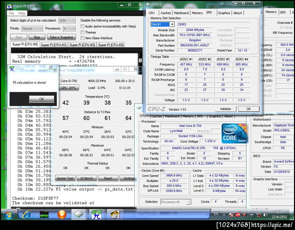Show hidden system tray icons arrow
Screen dimensions: 295x230
[224, 215]
